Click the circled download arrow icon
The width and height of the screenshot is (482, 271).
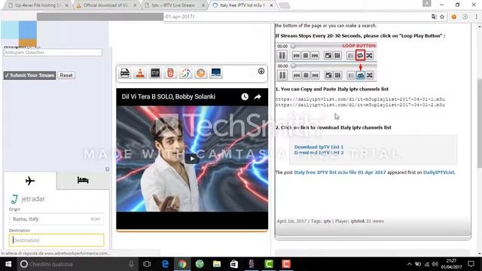pos(261,72)
